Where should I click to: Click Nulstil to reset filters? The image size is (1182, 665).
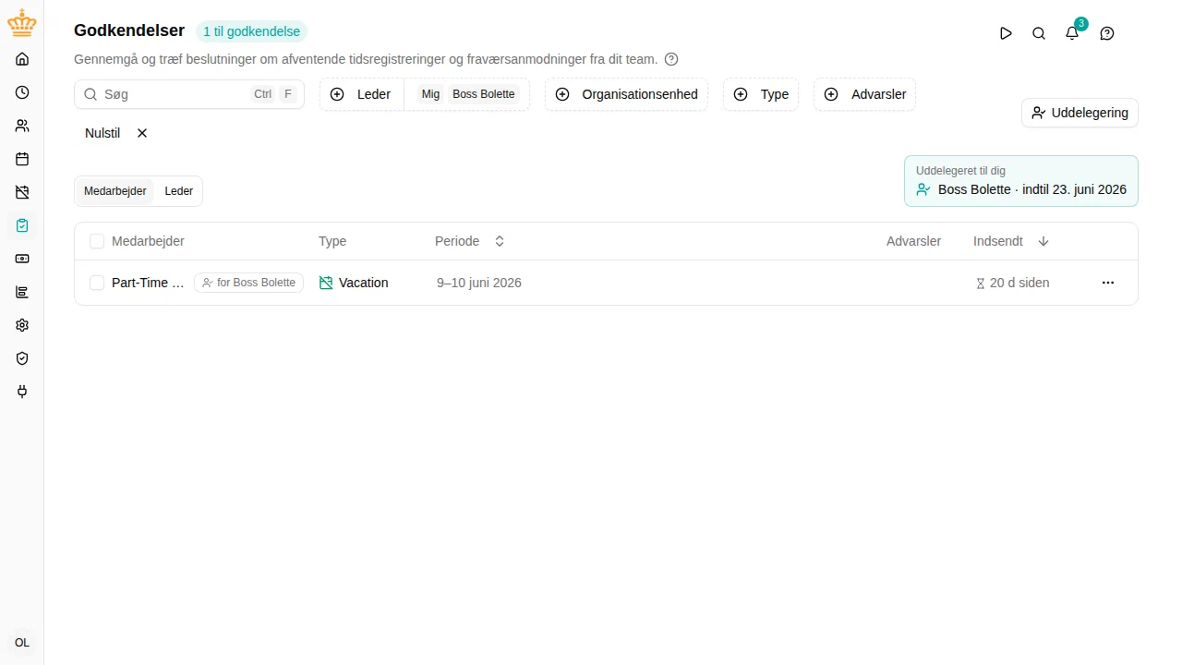pyautogui.click(x=116, y=133)
